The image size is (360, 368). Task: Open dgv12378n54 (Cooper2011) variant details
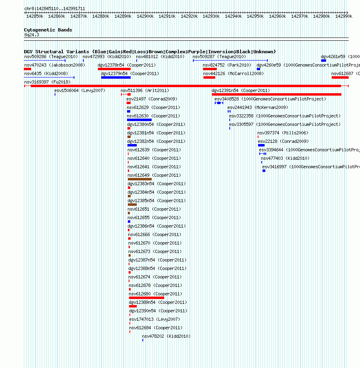point(127,65)
